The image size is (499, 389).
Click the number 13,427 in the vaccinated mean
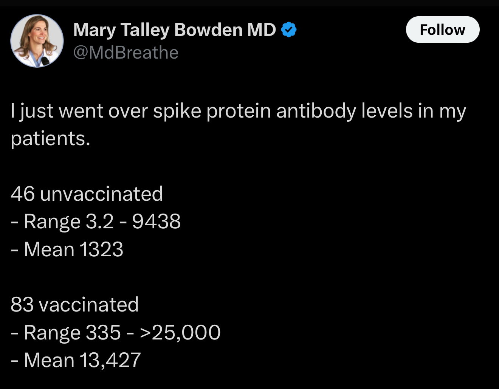(x=110, y=360)
